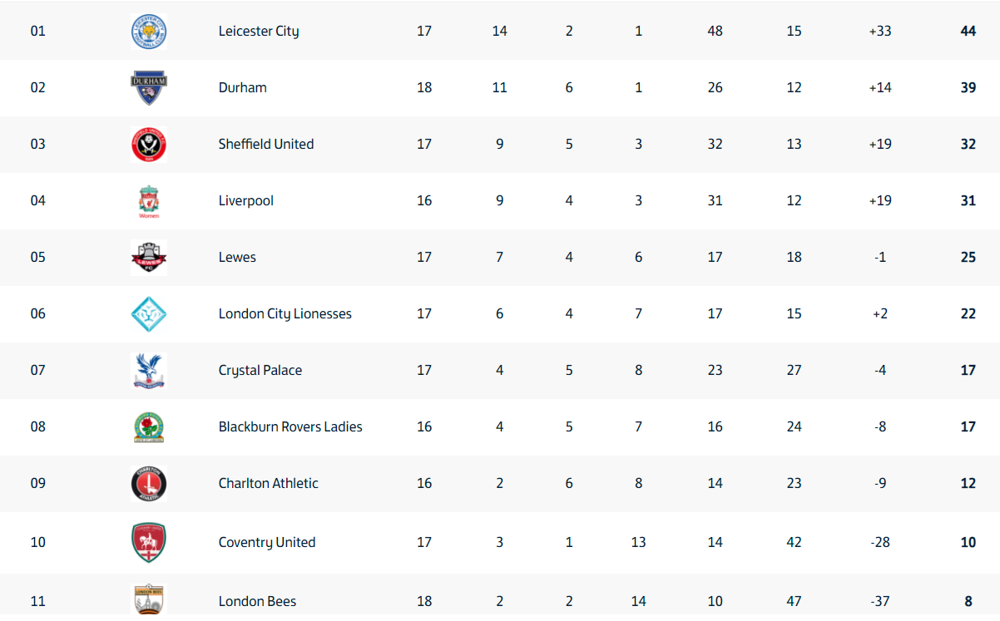Click the Leicester City club crest
1000x621 pixels.
pyautogui.click(x=149, y=32)
